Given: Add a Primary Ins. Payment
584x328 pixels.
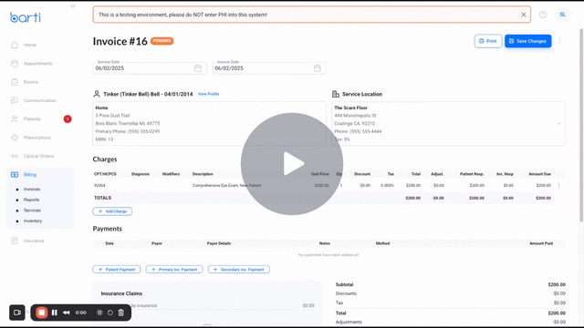Looking at the screenshot, I should pos(174,270).
